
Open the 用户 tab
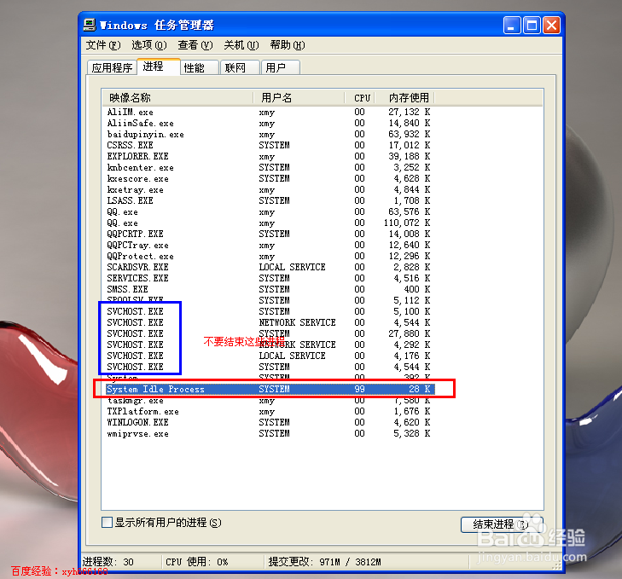(x=280, y=68)
